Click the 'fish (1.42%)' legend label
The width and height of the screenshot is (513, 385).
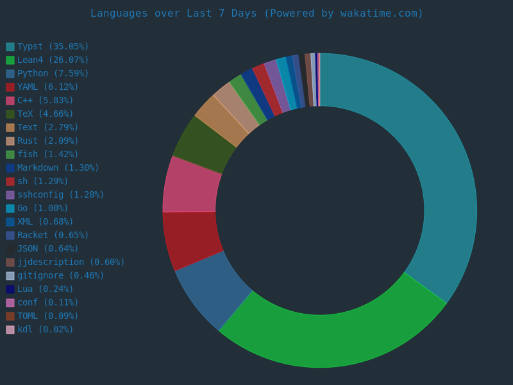[47, 155]
